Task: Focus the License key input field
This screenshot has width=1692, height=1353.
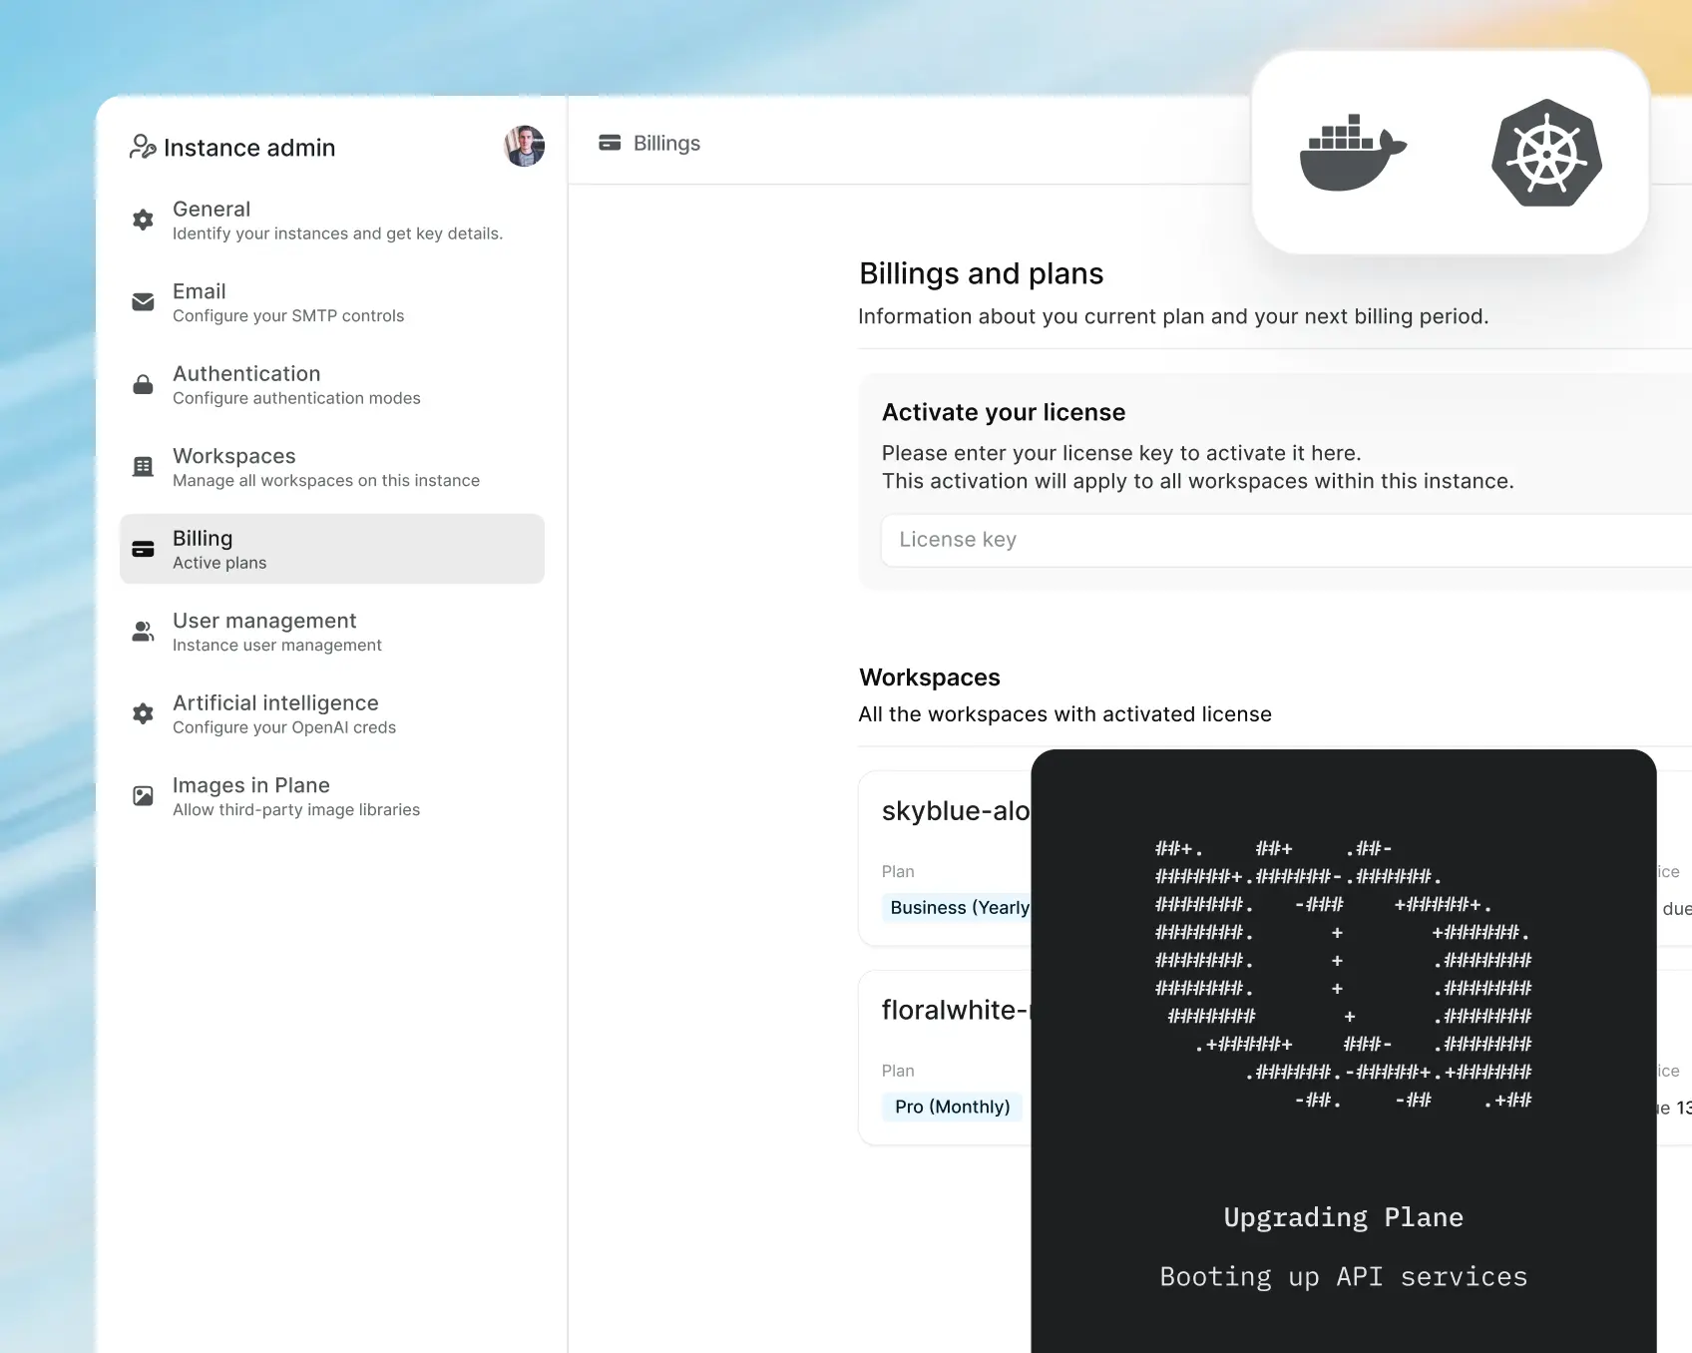Action: (1287, 540)
